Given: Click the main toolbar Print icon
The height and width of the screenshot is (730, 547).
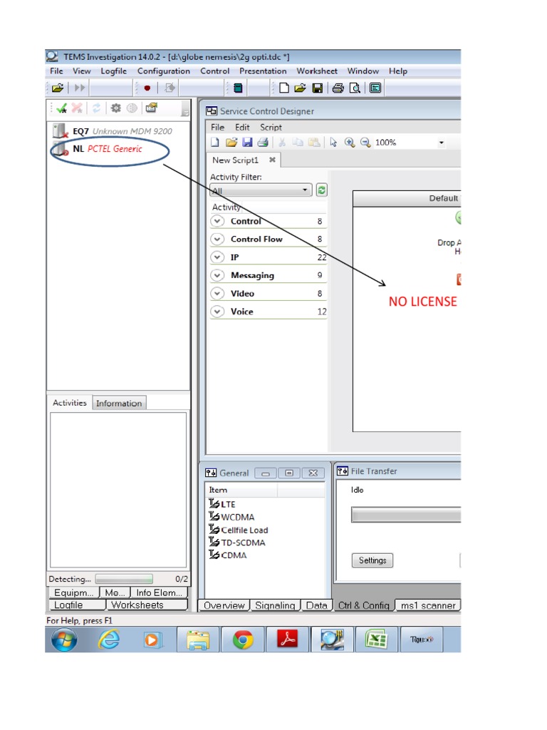Looking at the screenshot, I should pyautogui.click(x=338, y=88).
